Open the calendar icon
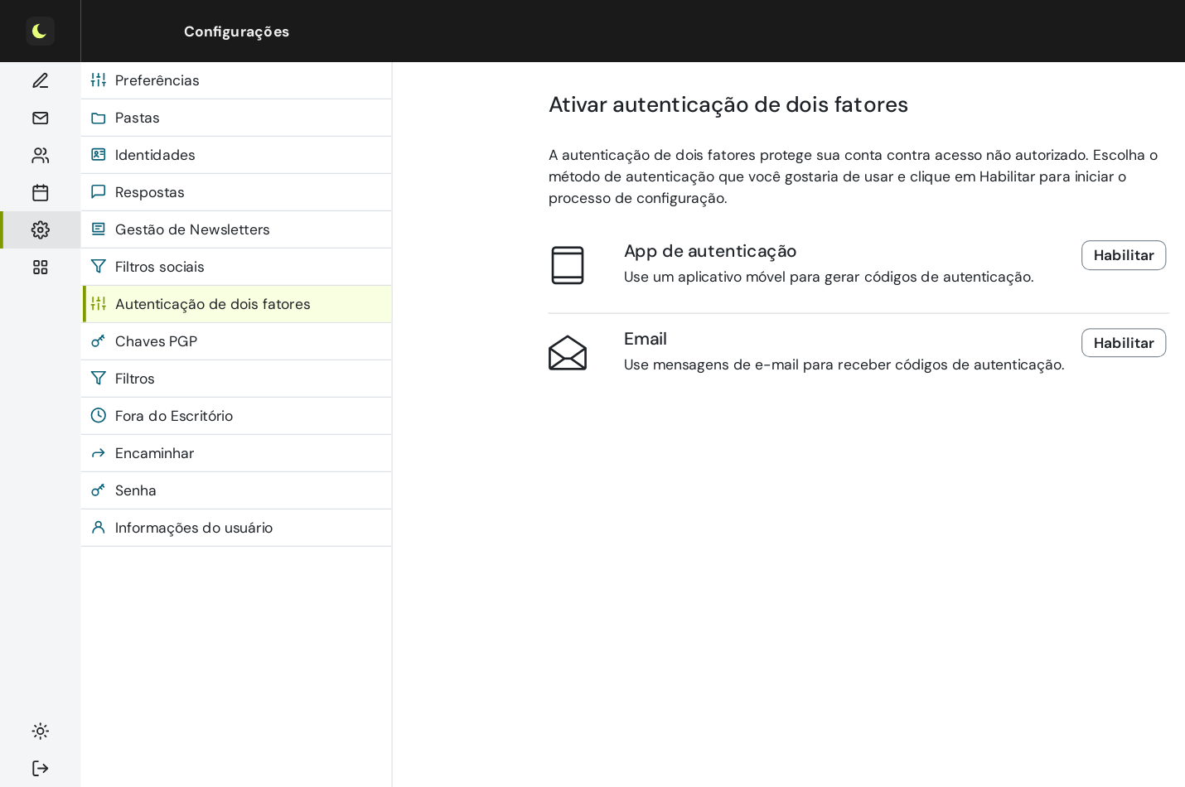Viewport: 1185px width, 787px height. click(x=40, y=192)
